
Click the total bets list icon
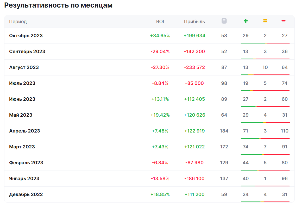[x=224, y=21]
